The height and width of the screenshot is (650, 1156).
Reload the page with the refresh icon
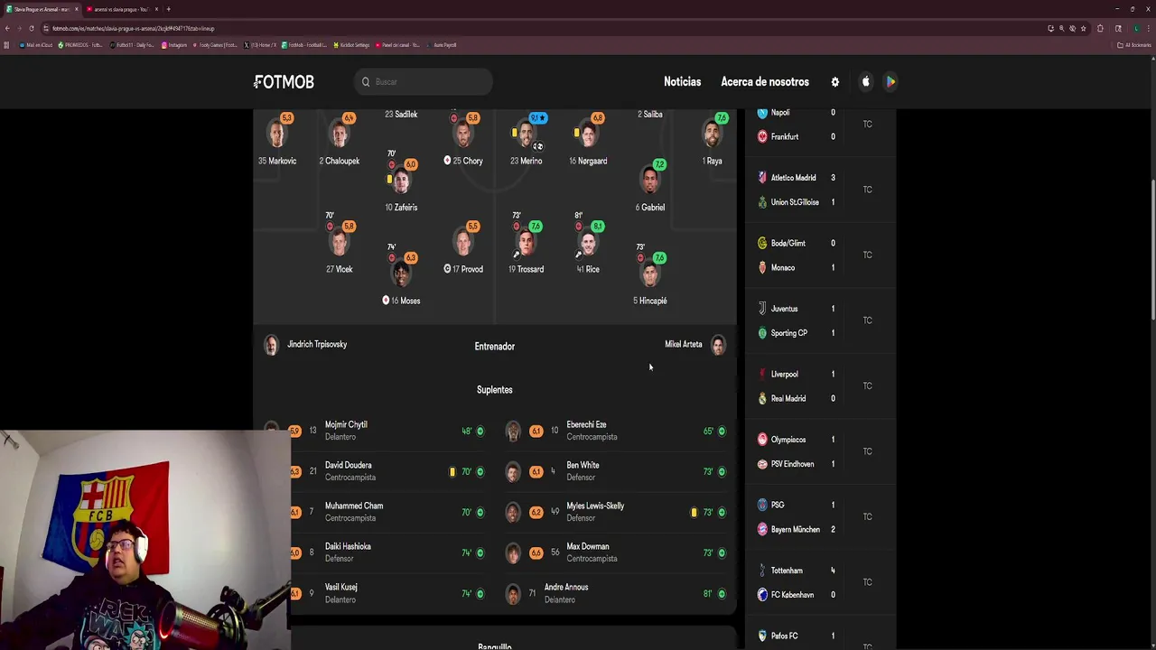click(x=32, y=28)
